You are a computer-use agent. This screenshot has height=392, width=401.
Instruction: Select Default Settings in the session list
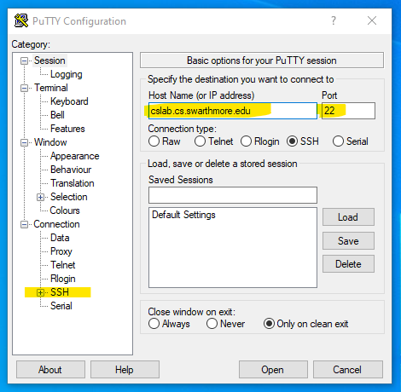(183, 215)
